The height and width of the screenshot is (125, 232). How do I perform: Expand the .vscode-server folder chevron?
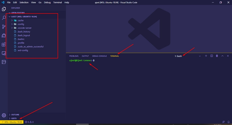coord(12,28)
